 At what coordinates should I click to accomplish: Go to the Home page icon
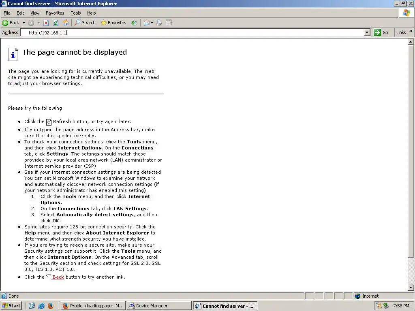66,23
